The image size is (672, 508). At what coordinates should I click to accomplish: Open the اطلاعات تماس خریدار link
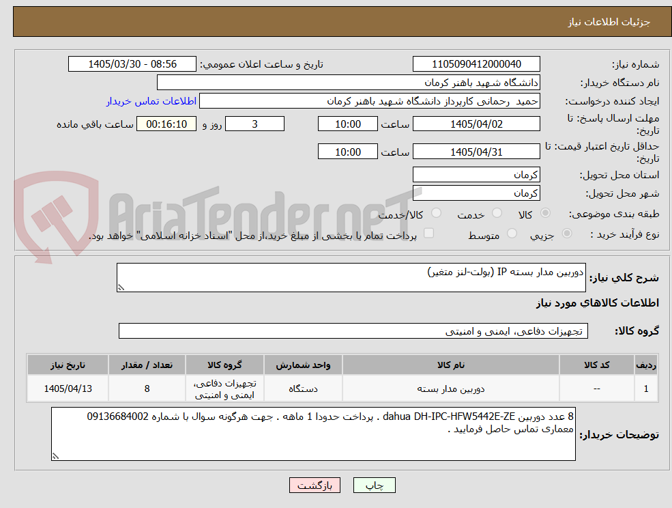151,101
